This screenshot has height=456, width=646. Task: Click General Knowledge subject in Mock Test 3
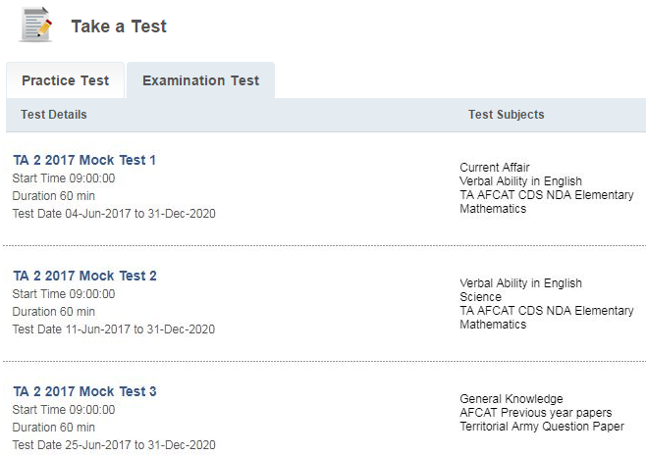tap(511, 399)
